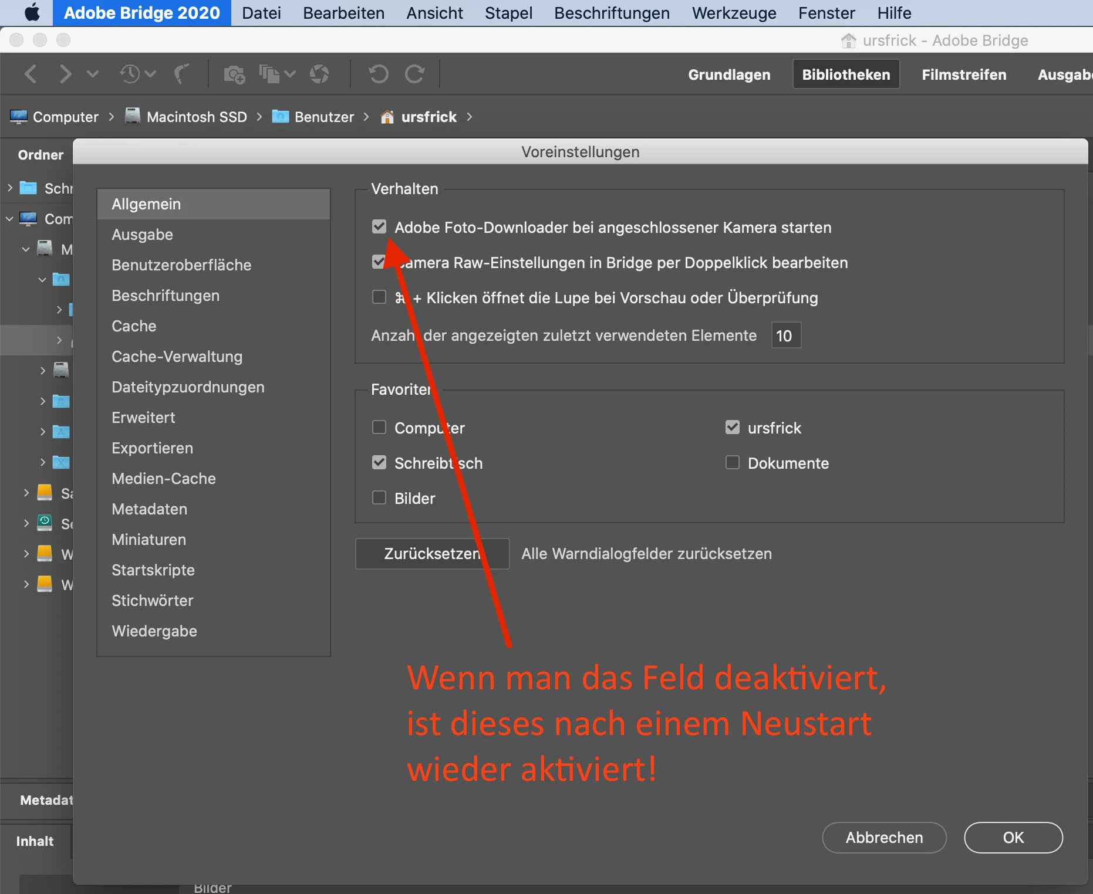The image size is (1093, 894).
Task: Click recent elements count field showing 10
Action: coord(786,336)
